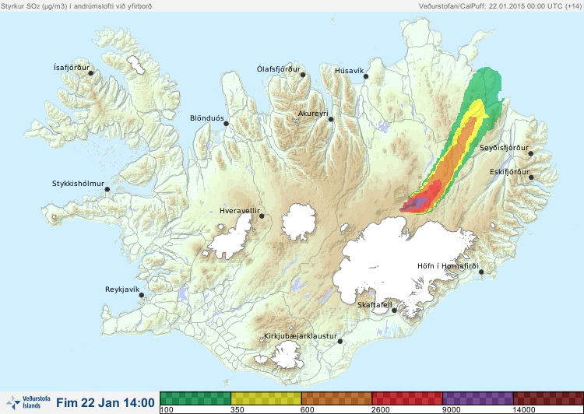Click the Reykjavík station dot

tap(142, 295)
